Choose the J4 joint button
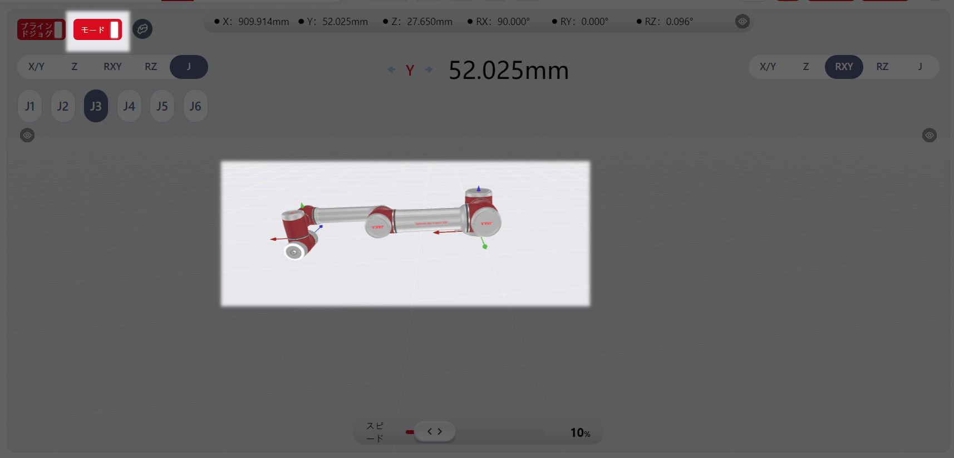Viewport: 954px width, 458px height. (129, 106)
